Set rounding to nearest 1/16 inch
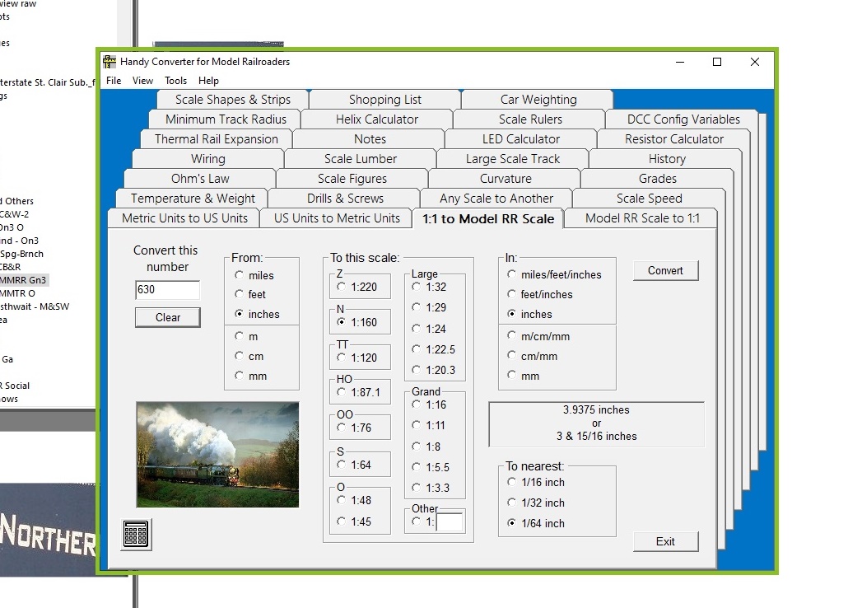Viewport: 848px width, 608px height. 513,483
